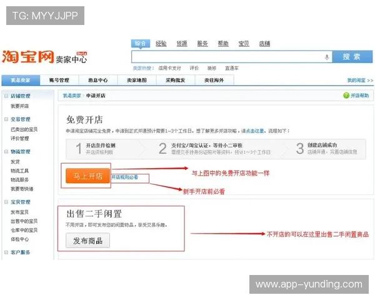Click step 3 创建店铺成功 text
Screen dimensions: 375x300
(322, 145)
